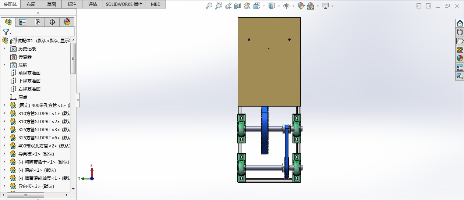Viewport: 464px width, 200px height.
Task: Open the Display Style dropdown arrow
Action: pyautogui.click(x=279, y=6)
